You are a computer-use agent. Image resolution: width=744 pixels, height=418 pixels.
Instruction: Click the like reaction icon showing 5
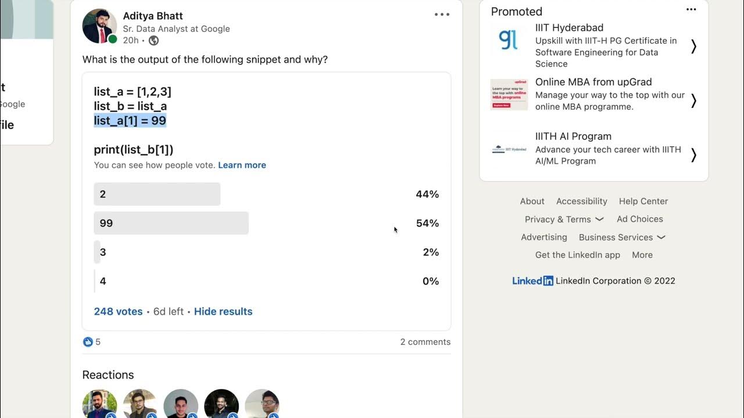(88, 342)
